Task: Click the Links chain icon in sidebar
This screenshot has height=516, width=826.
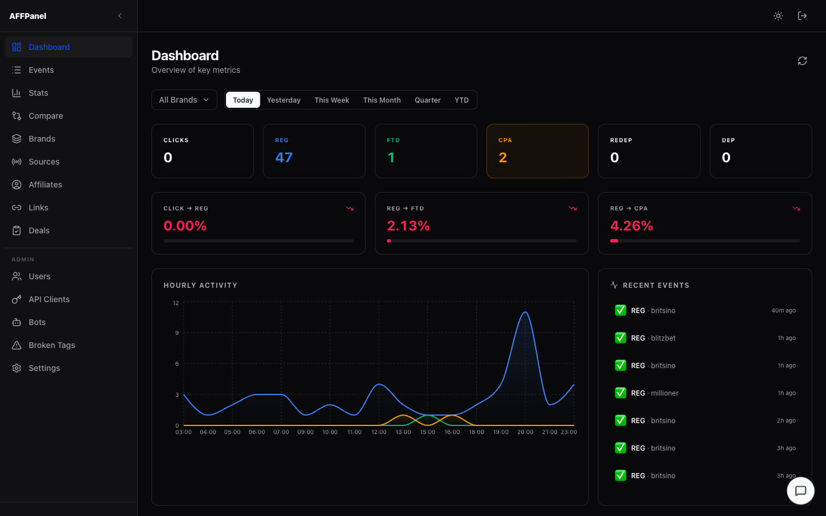Action: click(x=16, y=207)
